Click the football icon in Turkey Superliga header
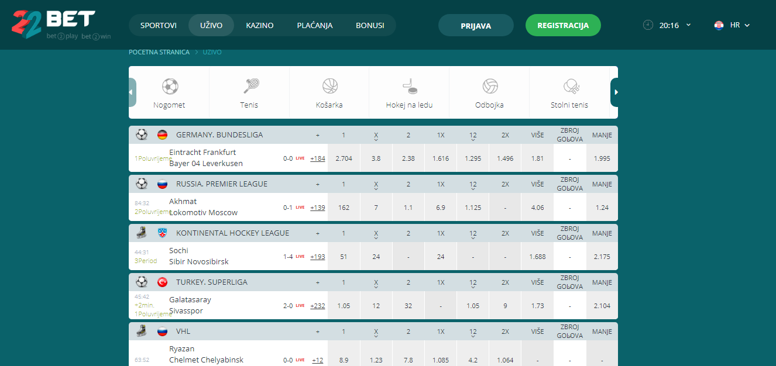This screenshot has height=366, width=776. pyautogui.click(x=142, y=282)
